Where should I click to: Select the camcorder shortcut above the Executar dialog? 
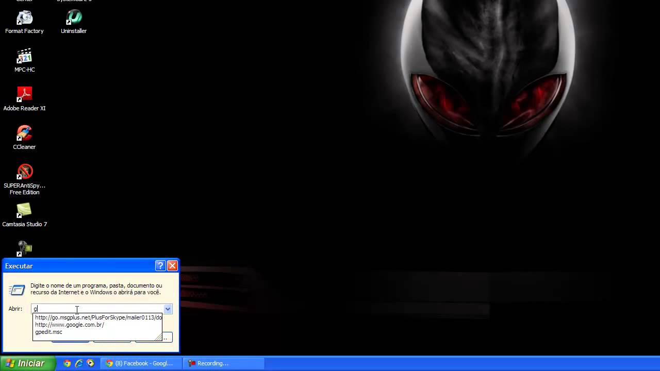click(x=24, y=249)
